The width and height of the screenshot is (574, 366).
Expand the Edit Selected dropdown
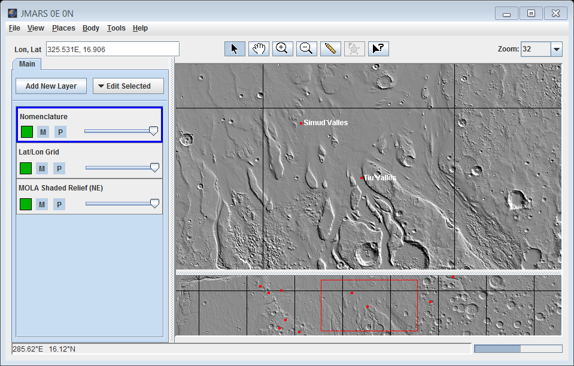[128, 86]
